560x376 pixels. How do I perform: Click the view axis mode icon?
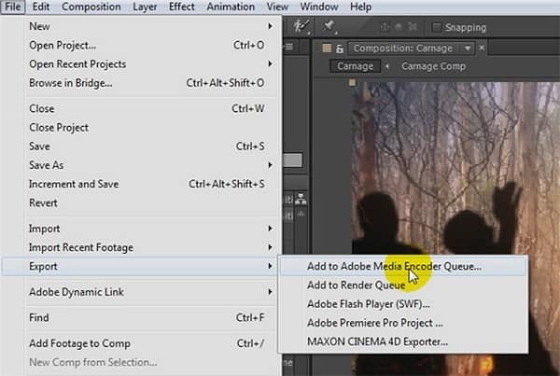413,27
